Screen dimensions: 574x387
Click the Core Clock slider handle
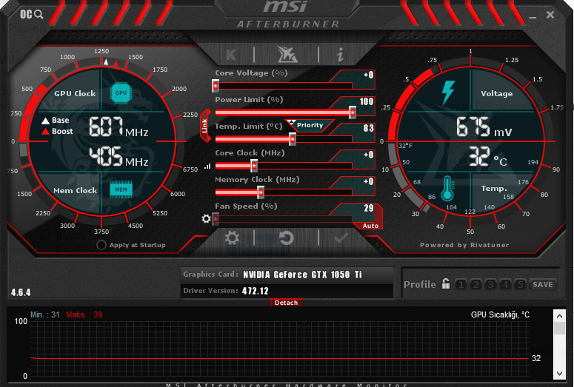(x=254, y=166)
